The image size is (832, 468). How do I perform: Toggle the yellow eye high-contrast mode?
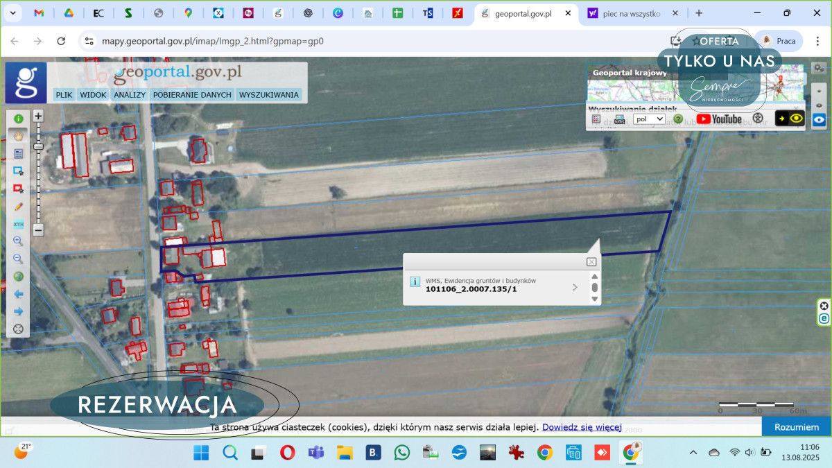[x=796, y=119]
